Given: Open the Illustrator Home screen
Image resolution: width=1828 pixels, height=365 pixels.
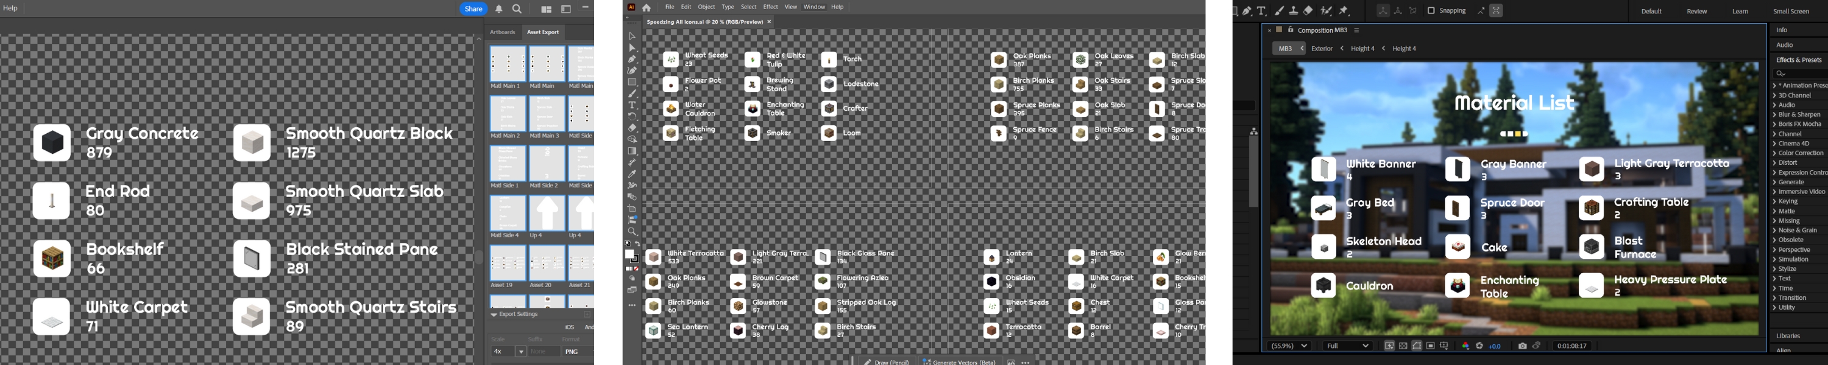Looking at the screenshot, I should (x=647, y=7).
